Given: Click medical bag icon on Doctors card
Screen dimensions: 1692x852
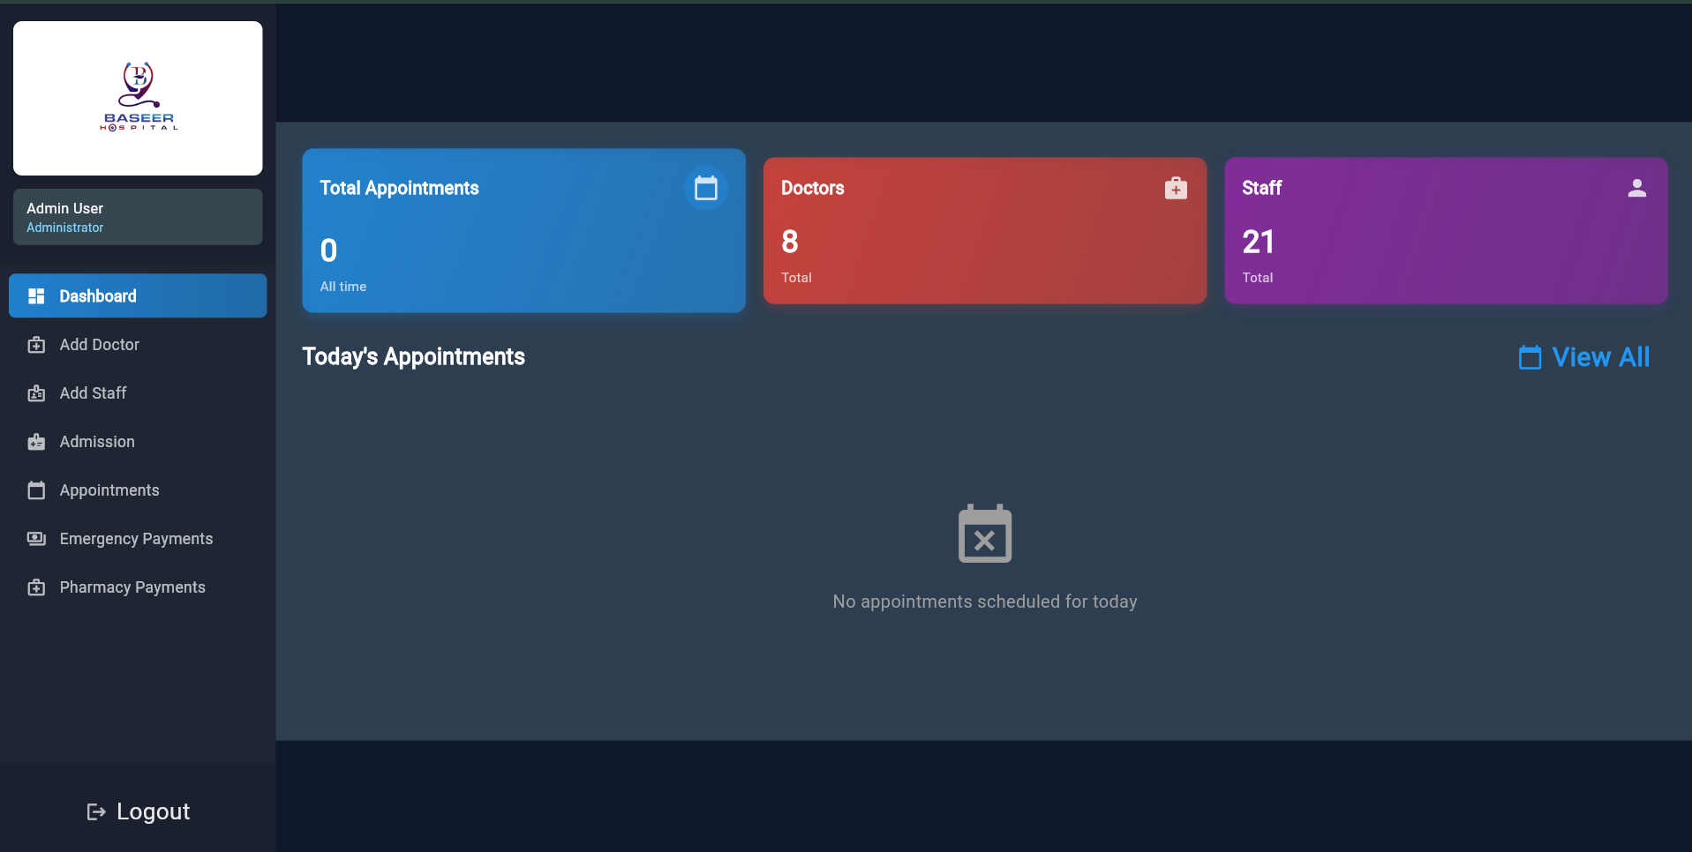Looking at the screenshot, I should [1175, 188].
